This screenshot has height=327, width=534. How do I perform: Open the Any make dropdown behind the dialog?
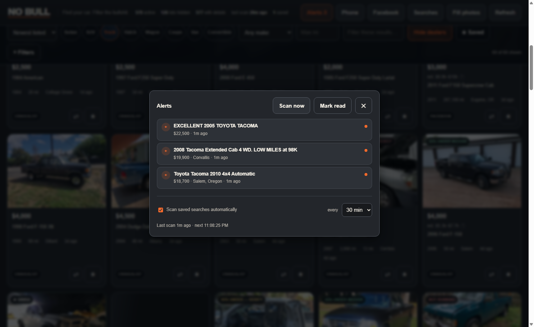tap(268, 33)
